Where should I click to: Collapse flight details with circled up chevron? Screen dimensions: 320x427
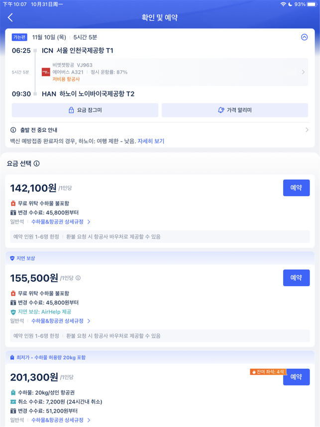click(x=304, y=37)
